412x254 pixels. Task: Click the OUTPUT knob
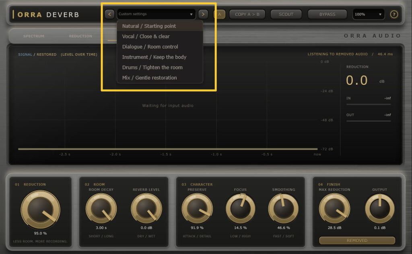click(380, 209)
